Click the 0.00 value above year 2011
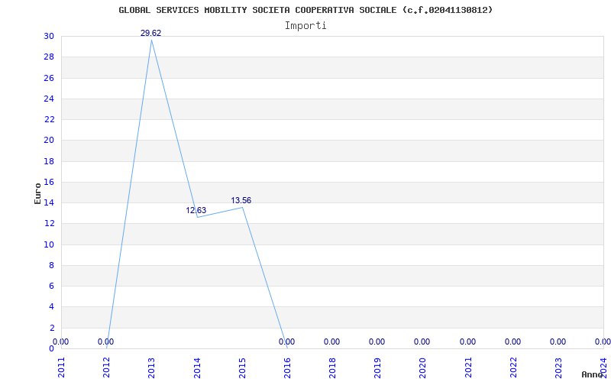 61,342
